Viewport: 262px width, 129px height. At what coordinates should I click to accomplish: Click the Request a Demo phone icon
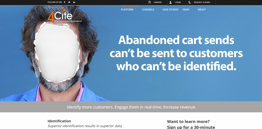(190, 2)
